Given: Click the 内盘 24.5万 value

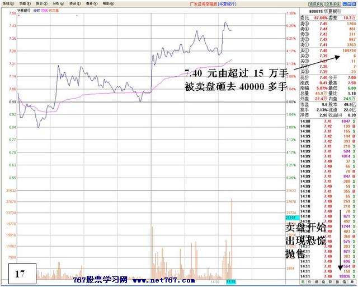Looking at the screenshot, I should 350,99.
